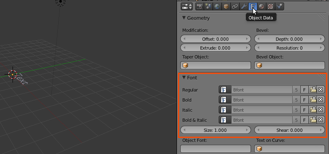The width and height of the screenshot is (329, 154).
Task: Open the Material (sphere) properties tab
Action: pos(262,6)
